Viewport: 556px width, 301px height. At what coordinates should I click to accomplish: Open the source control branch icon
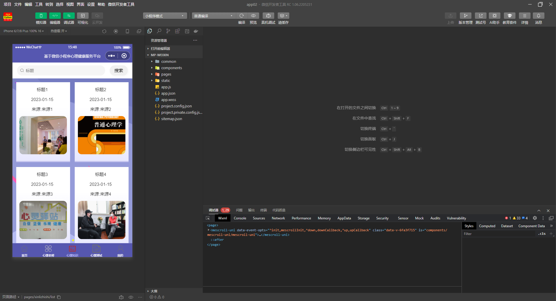(x=168, y=31)
